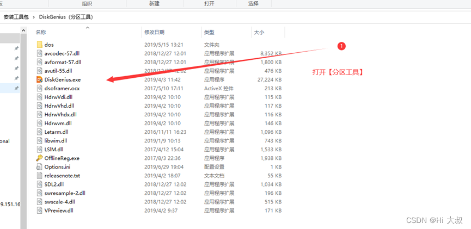Screen dimensions: 471x229
Task: Select the DiskGenius.exe file name
Action: pyautogui.click(x=63, y=79)
